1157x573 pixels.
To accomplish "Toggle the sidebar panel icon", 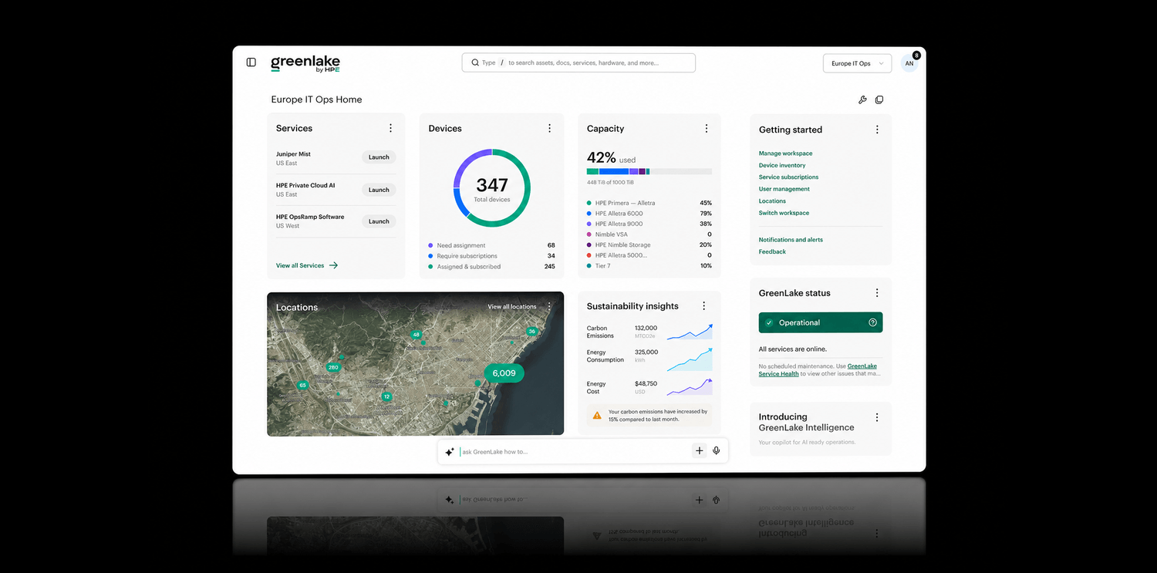I will (x=251, y=62).
